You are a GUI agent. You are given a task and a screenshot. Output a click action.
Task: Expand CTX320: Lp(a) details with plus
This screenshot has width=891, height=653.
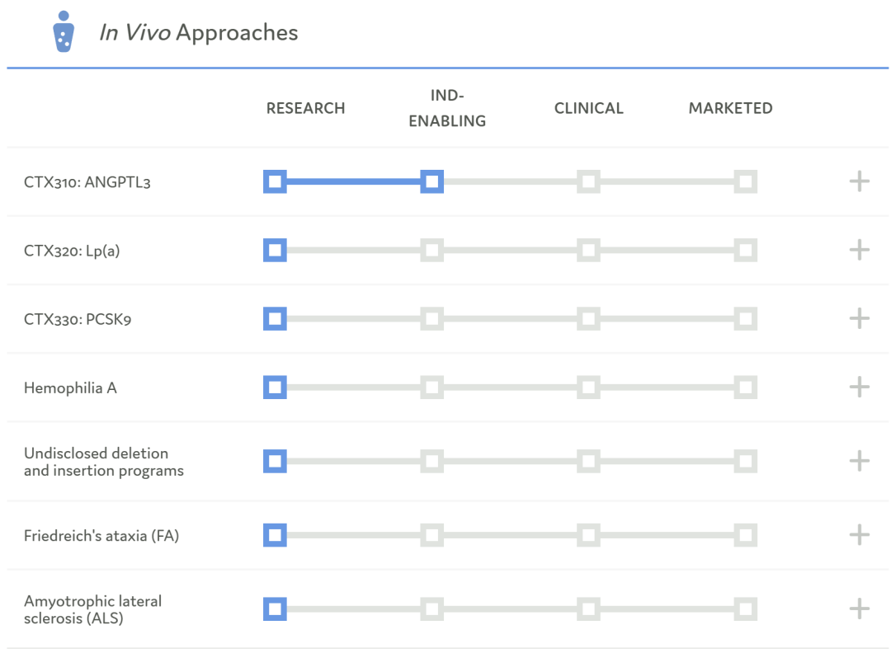860,250
